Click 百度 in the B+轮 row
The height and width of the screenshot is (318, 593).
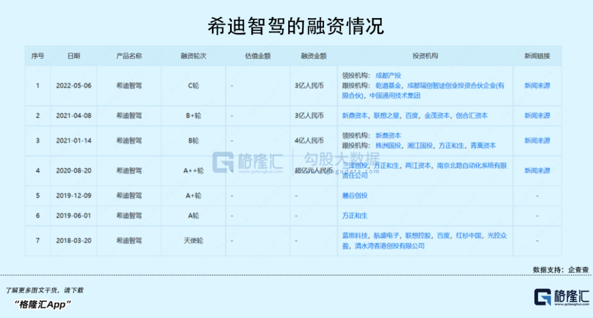tap(411, 116)
